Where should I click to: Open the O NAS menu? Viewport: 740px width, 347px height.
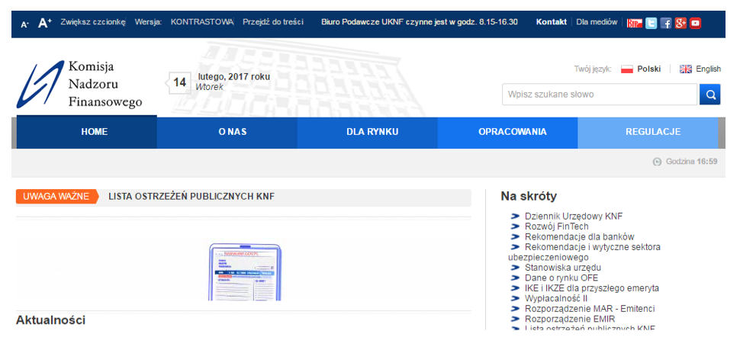(x=227, y=132)
